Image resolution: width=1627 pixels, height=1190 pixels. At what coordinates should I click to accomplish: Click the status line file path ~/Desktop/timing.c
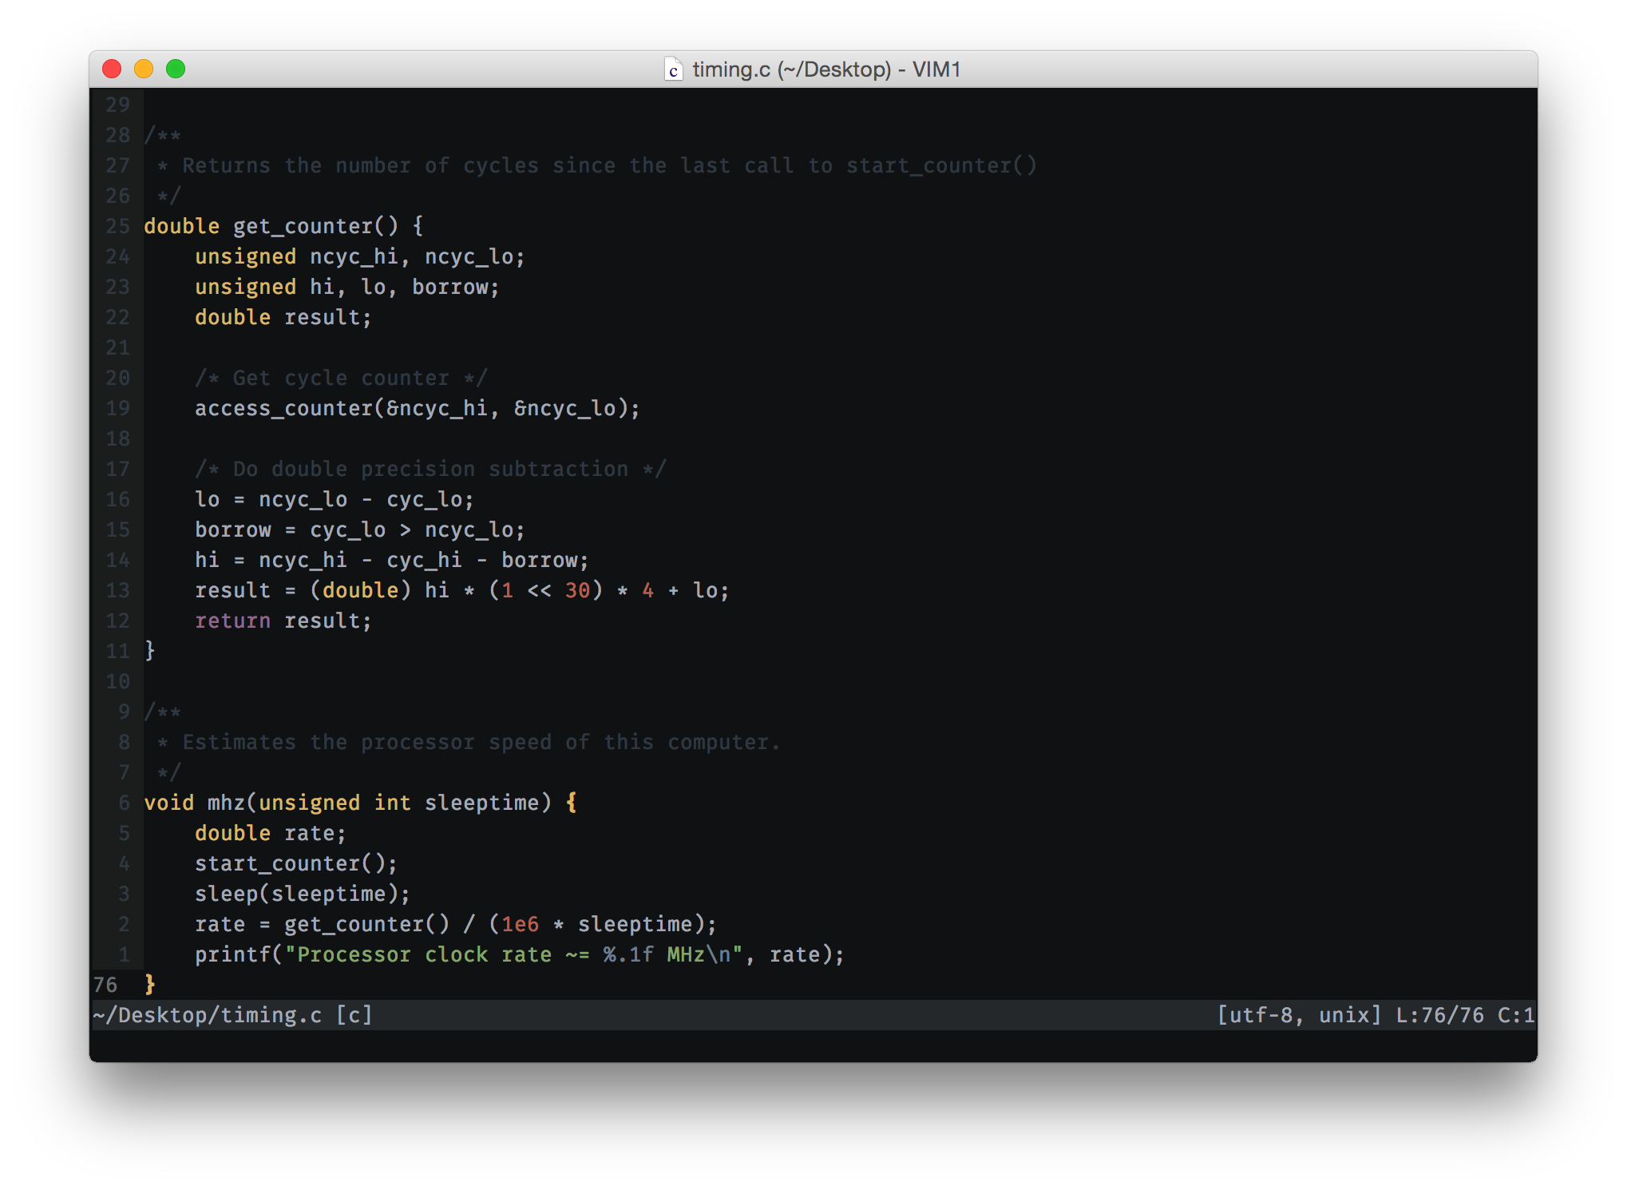[208, 1015]
